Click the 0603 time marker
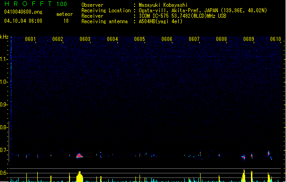The height and width of the screenshot is (182, 286). (85, 39)
